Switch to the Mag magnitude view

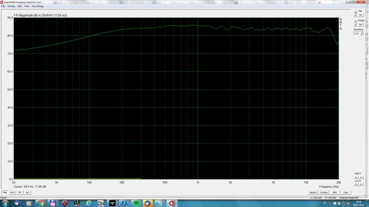[x=5, y=192]
